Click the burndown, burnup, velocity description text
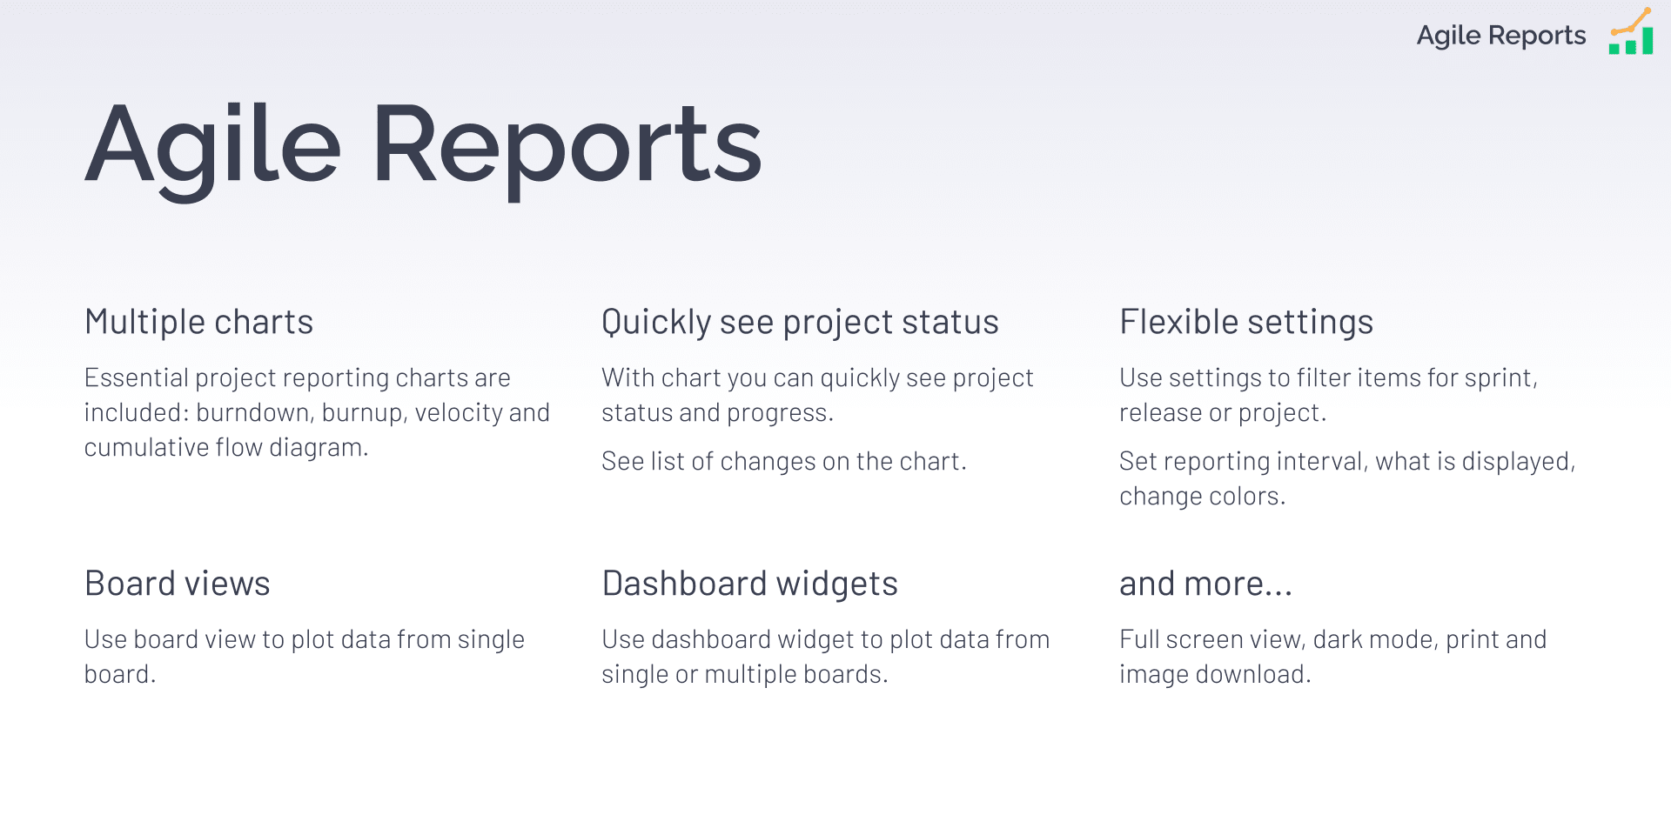The width and height of the screenshot is (1671, 835). click(317, 412)
